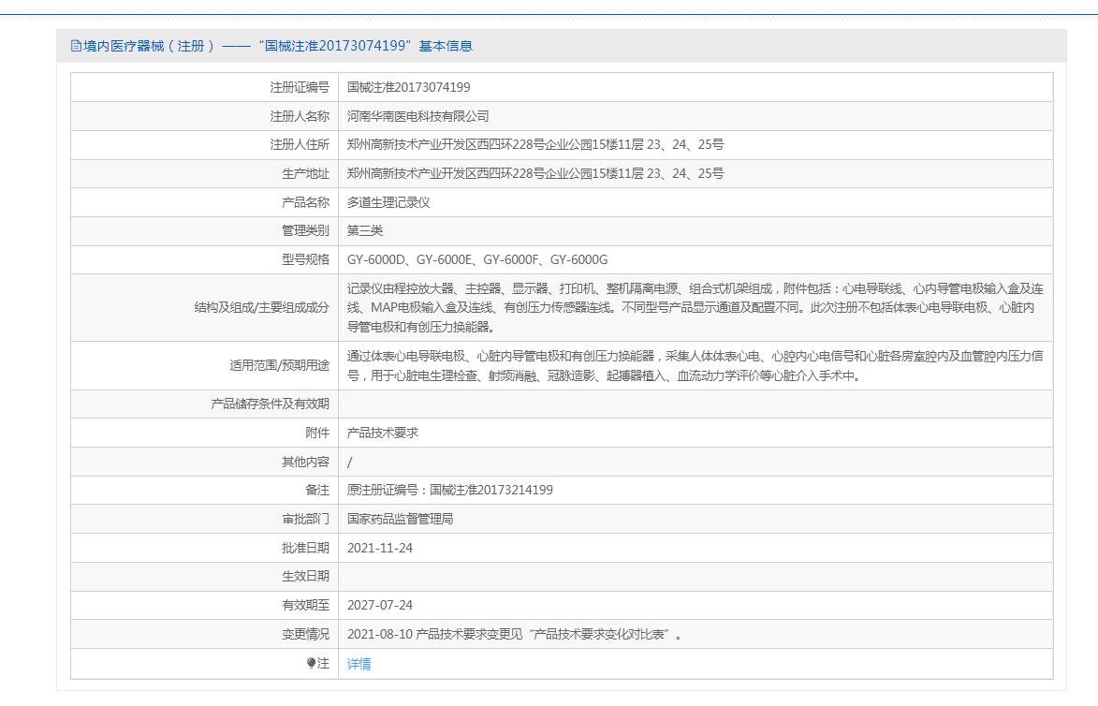Click the approval date 2021-11-24

[x=379, y=548]
